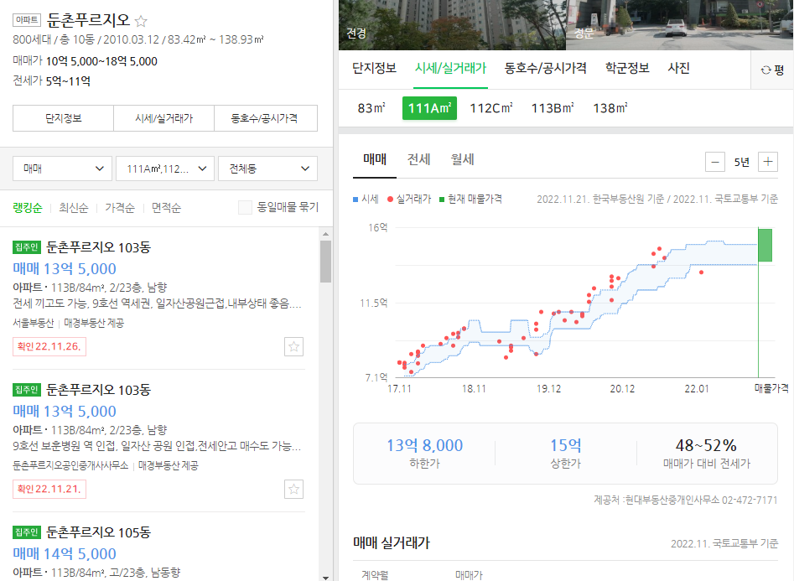794x581 pixels.
Task: Favorite the 확인22.11.26 listing star
Action: 293,347
